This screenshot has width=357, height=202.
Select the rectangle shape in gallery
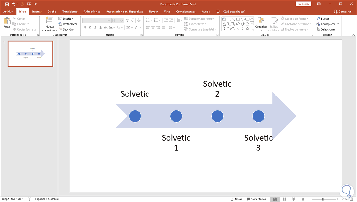[238, 19]
